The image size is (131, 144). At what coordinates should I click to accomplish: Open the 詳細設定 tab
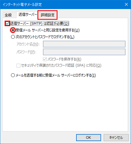tap(47, 15)
